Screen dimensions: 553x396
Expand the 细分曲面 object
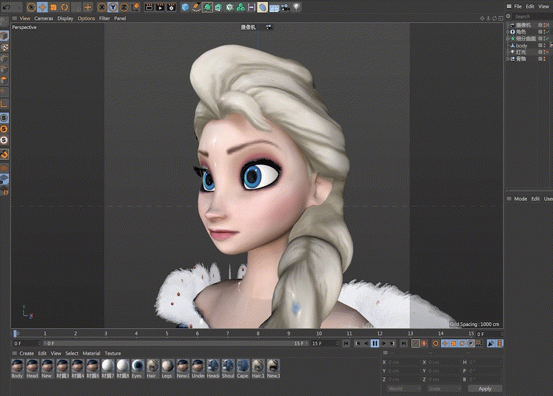tap(508, 39)
